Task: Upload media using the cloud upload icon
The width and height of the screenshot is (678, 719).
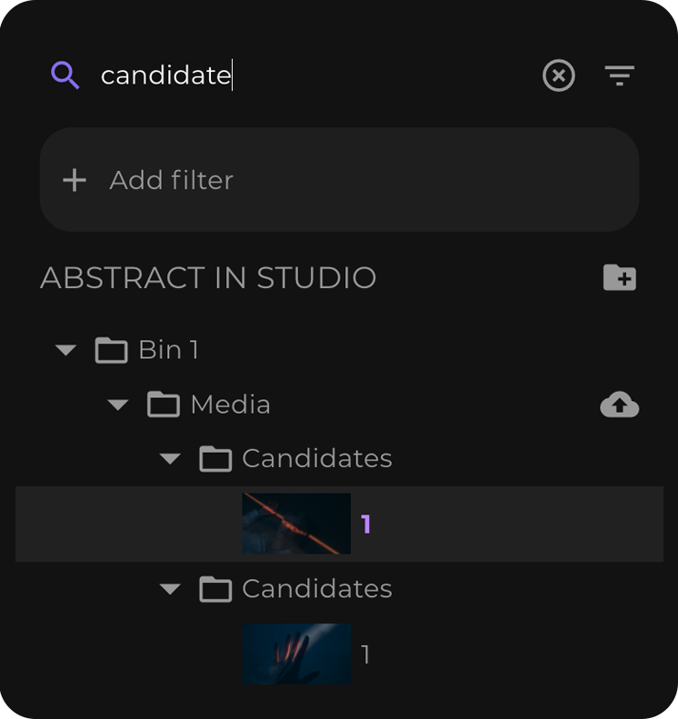Action: (619, 404)
